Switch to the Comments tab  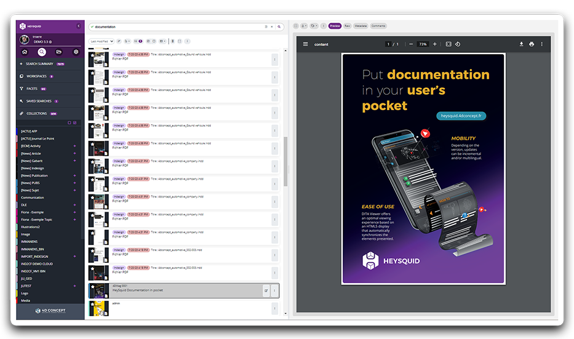[378, 26]
